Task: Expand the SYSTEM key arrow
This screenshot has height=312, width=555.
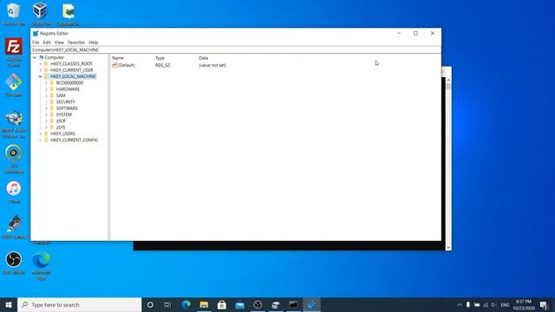Action: [x=46, y=114]
